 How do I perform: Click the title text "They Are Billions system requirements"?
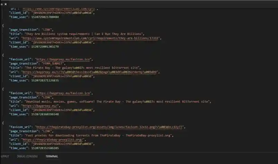[58, 34]
